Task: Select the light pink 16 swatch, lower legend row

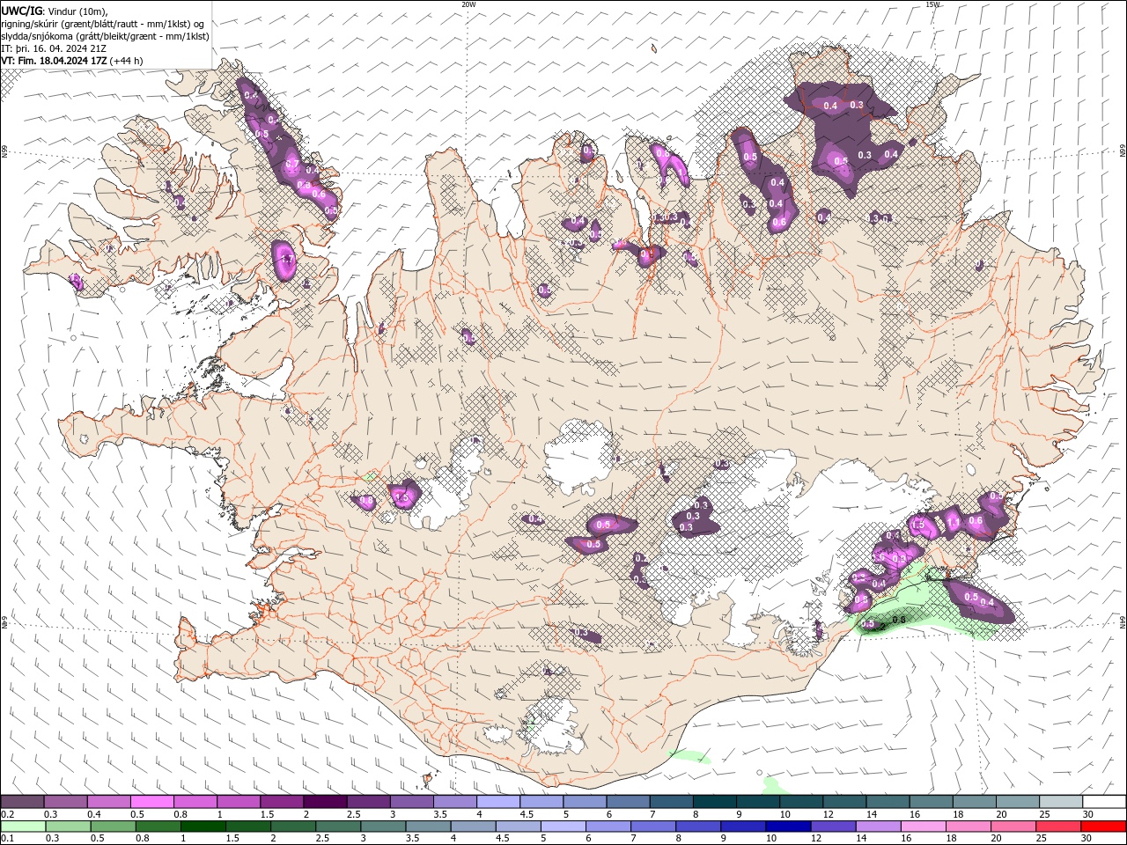Action: (x=924, y=827)
